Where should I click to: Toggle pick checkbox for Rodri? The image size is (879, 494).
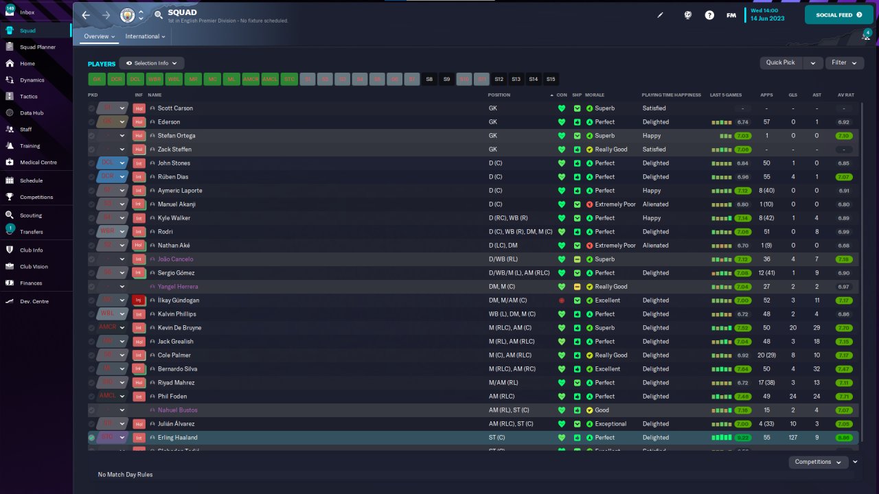[x=92, y=232]
